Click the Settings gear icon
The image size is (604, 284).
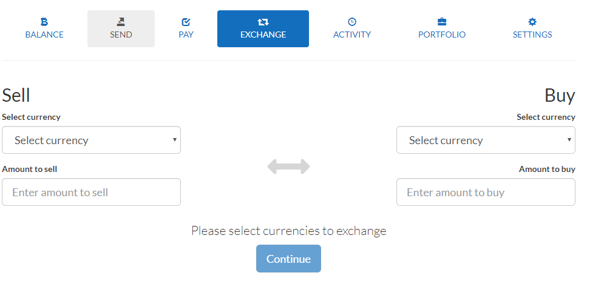tap(532, 22)
